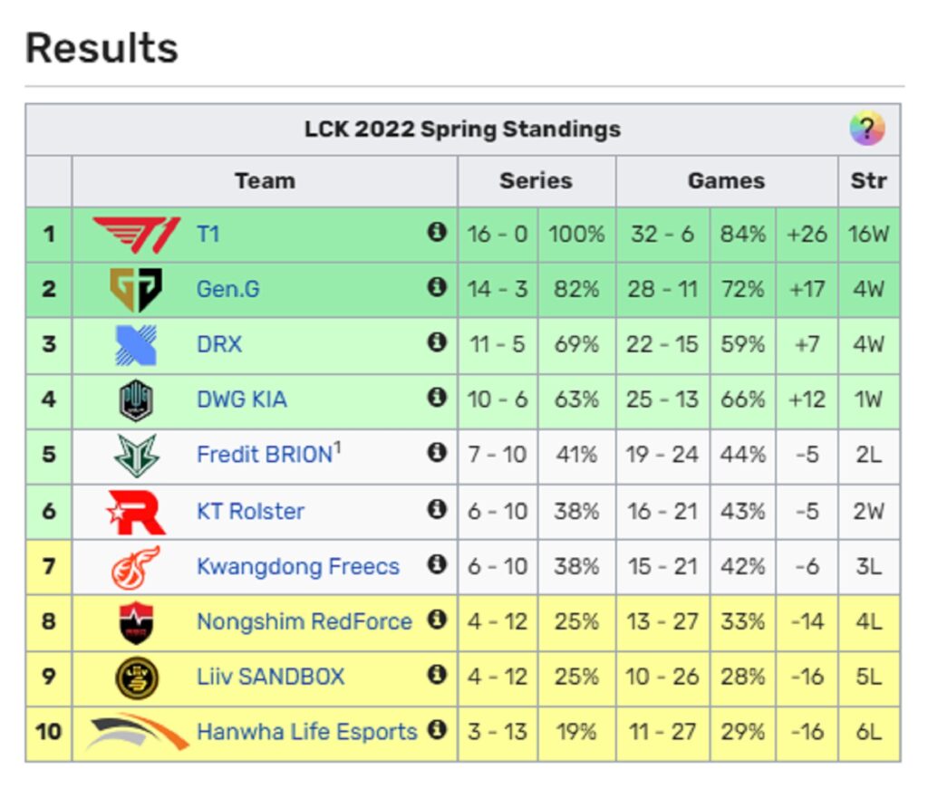
Task: Open the Kwangdong Freecs team link
Action: pos(297,566)
